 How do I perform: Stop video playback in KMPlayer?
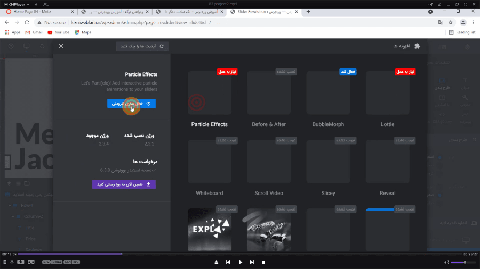click(252, 262)
